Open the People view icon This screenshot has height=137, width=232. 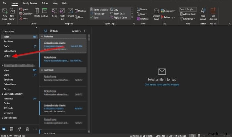[x=19, y=129]
